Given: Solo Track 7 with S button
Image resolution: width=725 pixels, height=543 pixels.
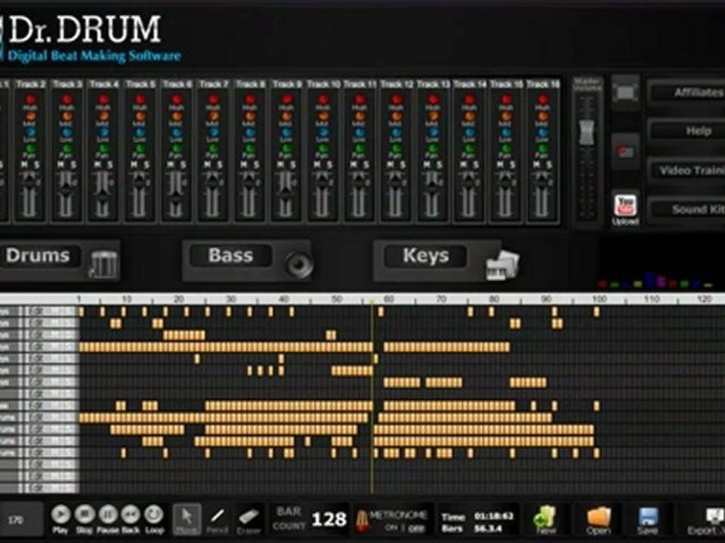Looking at the screenshot, I should click(x=219, y=165).
